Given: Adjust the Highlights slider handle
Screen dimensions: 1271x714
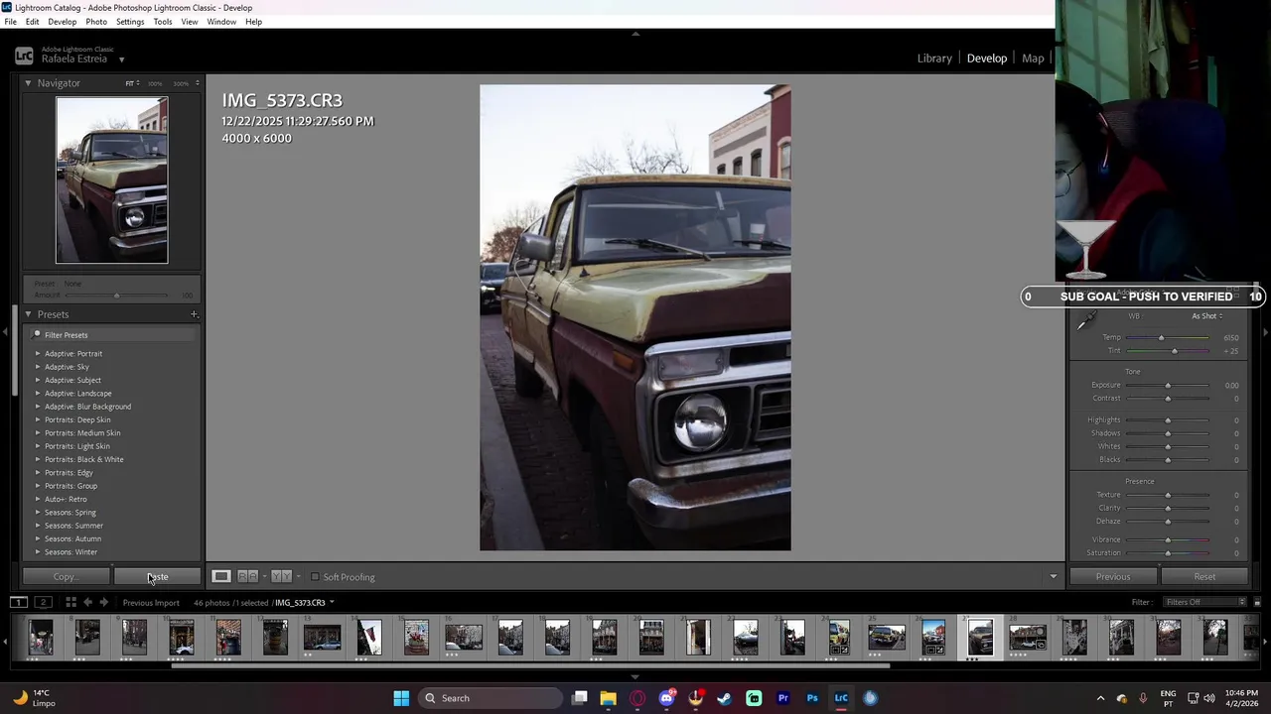Looking at the screenshot, I should [x=1168, y=420].
